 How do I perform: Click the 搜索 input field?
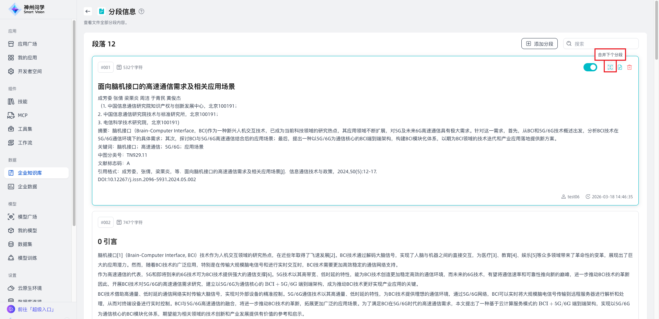604,44
